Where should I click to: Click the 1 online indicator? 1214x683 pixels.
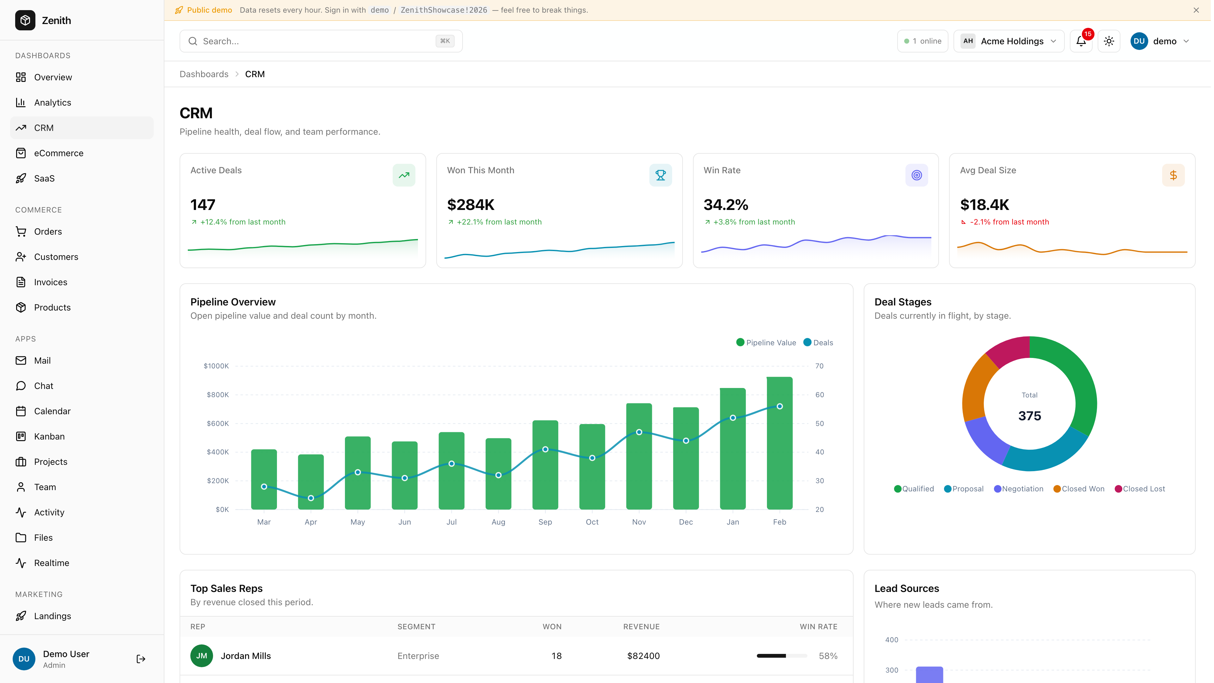point(922,41)
